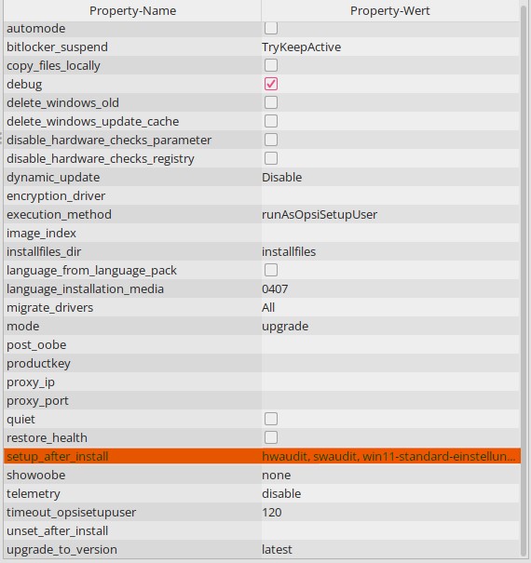The height and width of the screenshot is (563, 531).
Task: Select highlighted setup_after_install row
Action: (x=262, y=456)
